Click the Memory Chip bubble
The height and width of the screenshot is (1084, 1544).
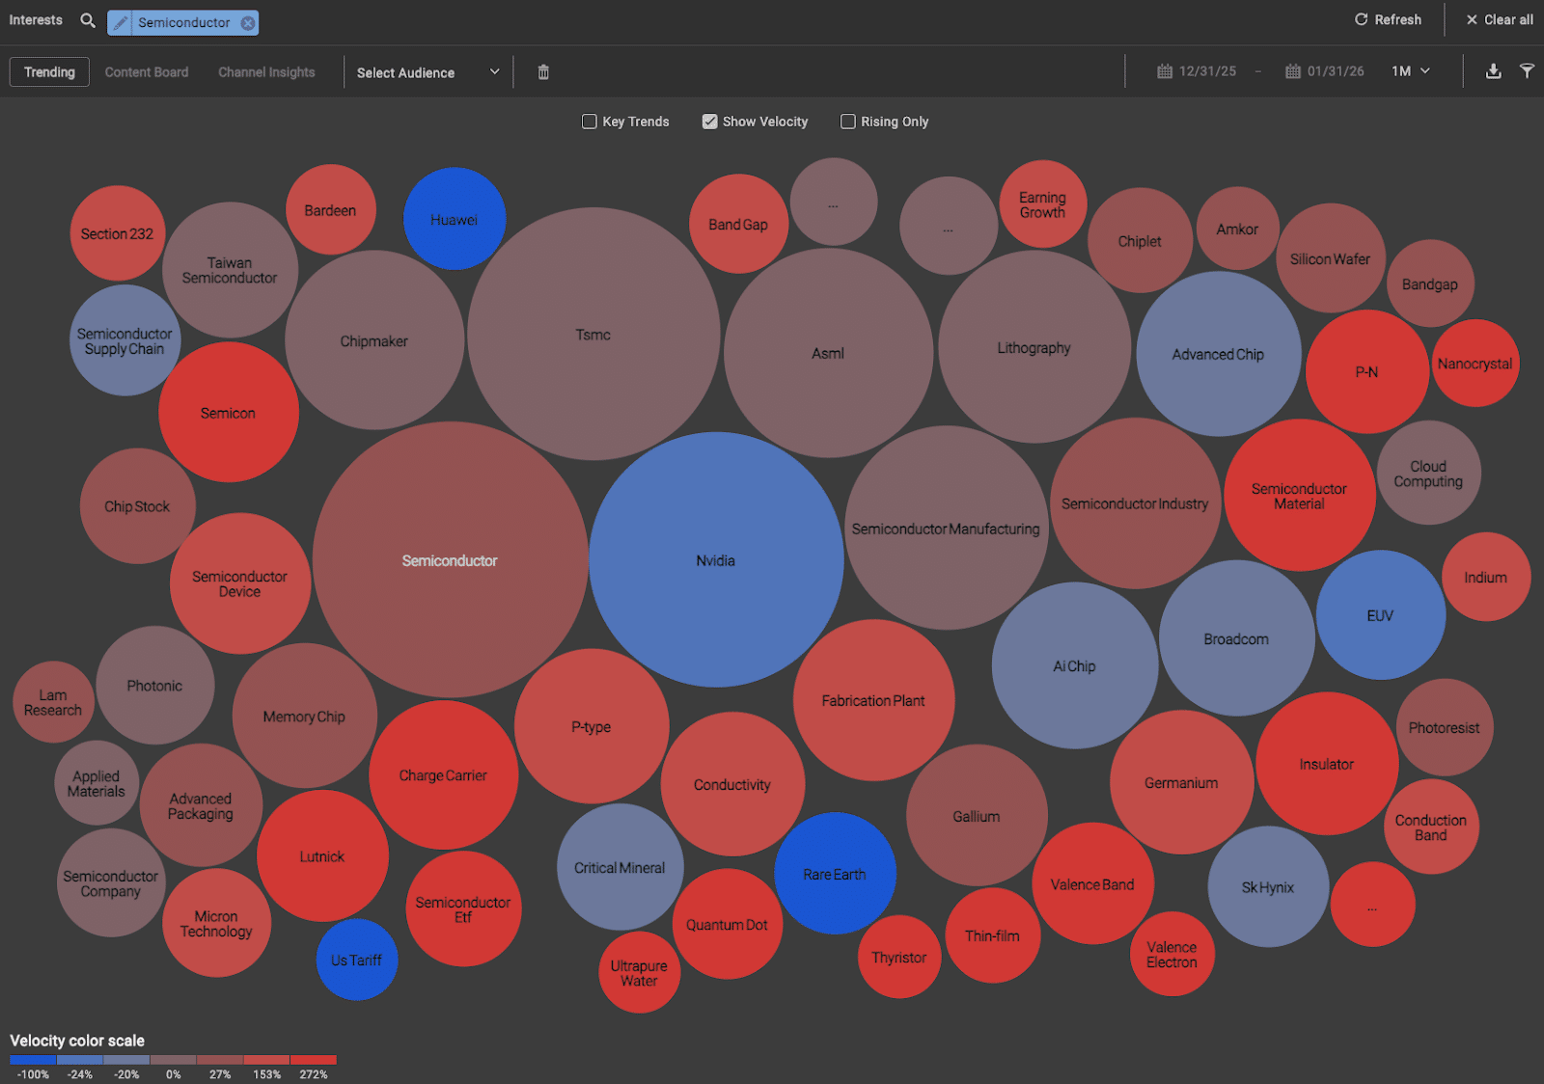click(305, 716)
